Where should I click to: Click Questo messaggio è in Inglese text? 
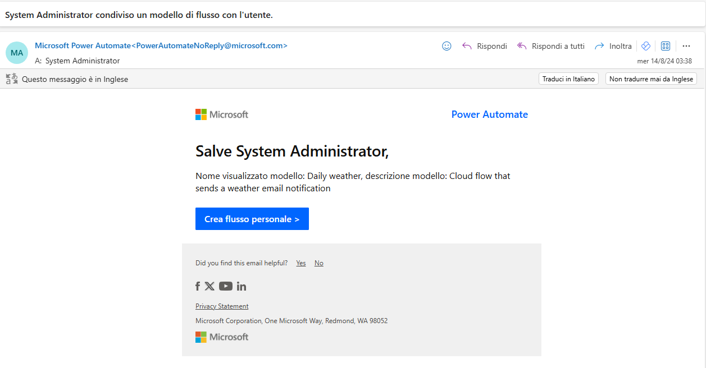pos(75,79)
